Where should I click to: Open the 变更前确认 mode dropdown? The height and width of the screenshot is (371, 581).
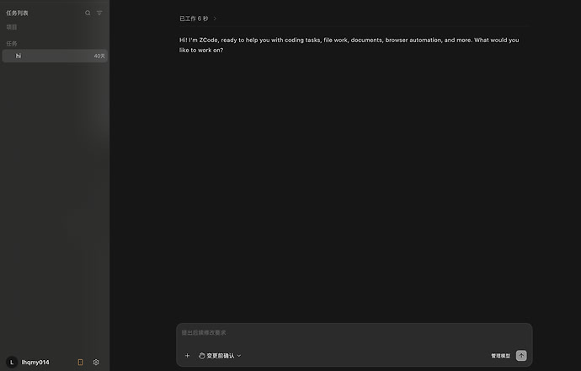click(220, 356)
